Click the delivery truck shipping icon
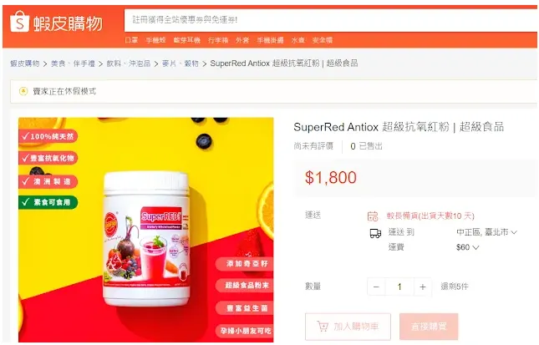Viewport: 539px width, 345px height. (375, 234)
